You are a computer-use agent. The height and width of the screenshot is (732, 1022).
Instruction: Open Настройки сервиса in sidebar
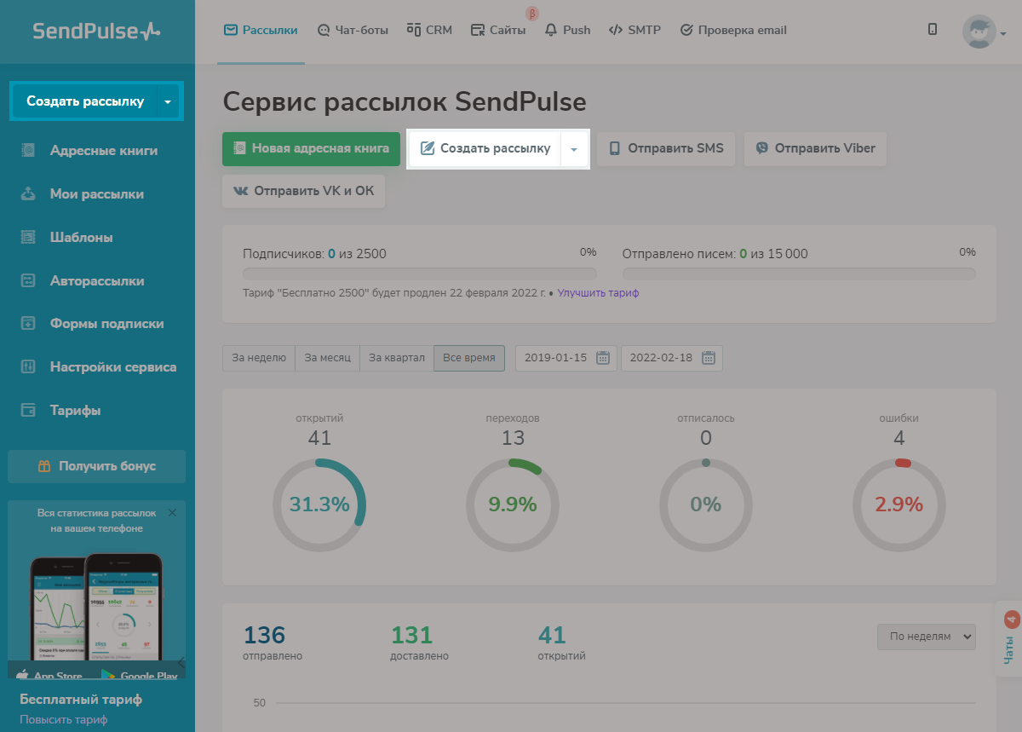click(x=113, y=367)
